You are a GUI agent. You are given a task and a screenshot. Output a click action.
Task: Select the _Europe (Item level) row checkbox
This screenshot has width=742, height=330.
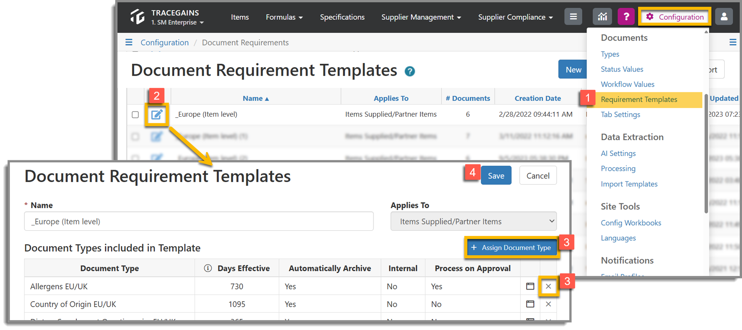point(135,114)
